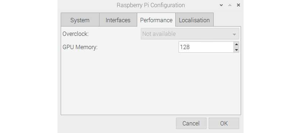Click the Overclock label text
This screenshot has width=301, height=133.
[76, 34]
